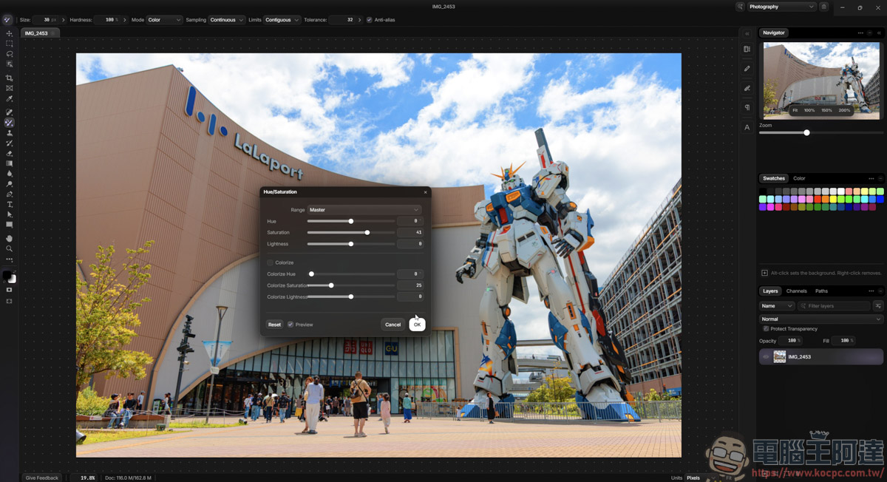Expand the Size slider arrow
This screenshot has width=887, height=482.
(64, 20)
